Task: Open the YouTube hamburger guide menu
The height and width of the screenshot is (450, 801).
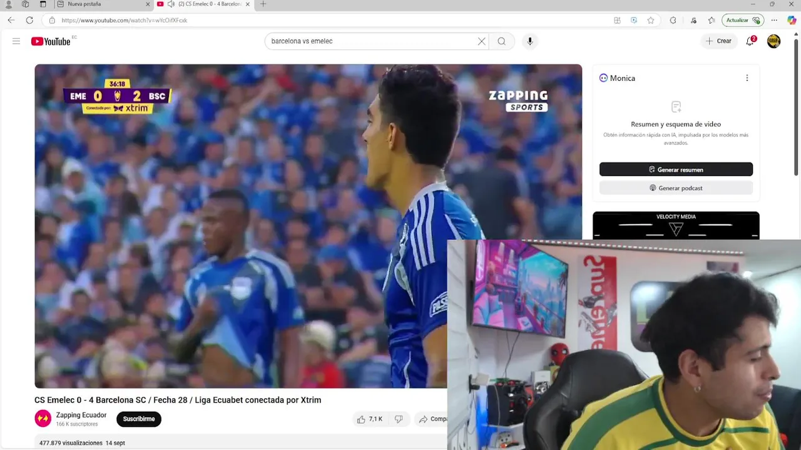Action: click(x=16, y=41)
